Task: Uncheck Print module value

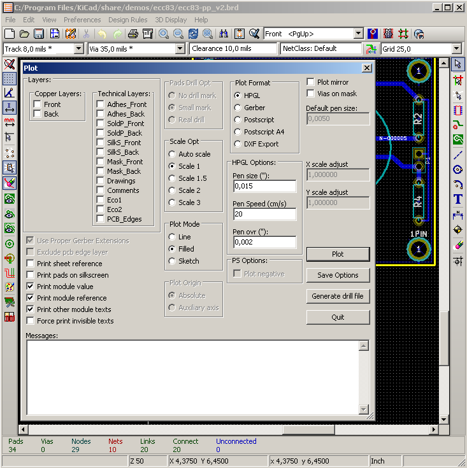Action: 31,287
